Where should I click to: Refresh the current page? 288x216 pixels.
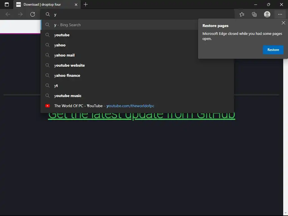pyautogui.click(x=33, y=14)
